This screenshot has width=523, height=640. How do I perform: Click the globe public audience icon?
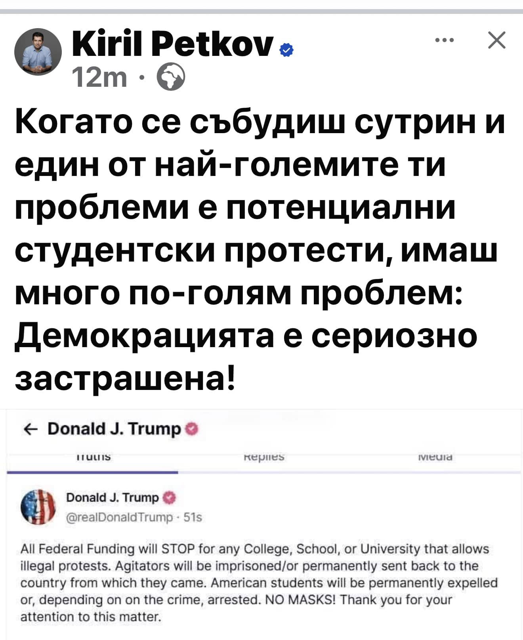(171, 78)
